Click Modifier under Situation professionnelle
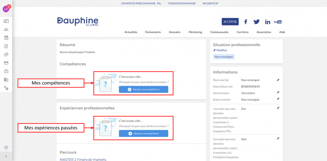Viewport: 327px width, 161px height. coord(220,50)
